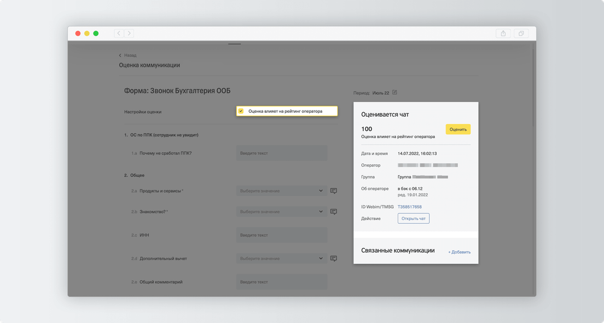
Task: Click the red close window button
Action: click(78, 33)
